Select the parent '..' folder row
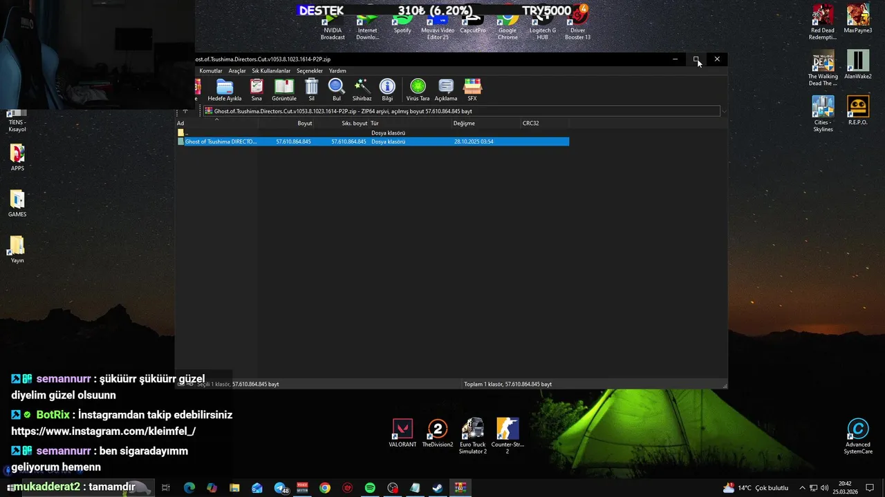Image resolution: width=885 pixels, height=497 pixels. pos(373,133)
